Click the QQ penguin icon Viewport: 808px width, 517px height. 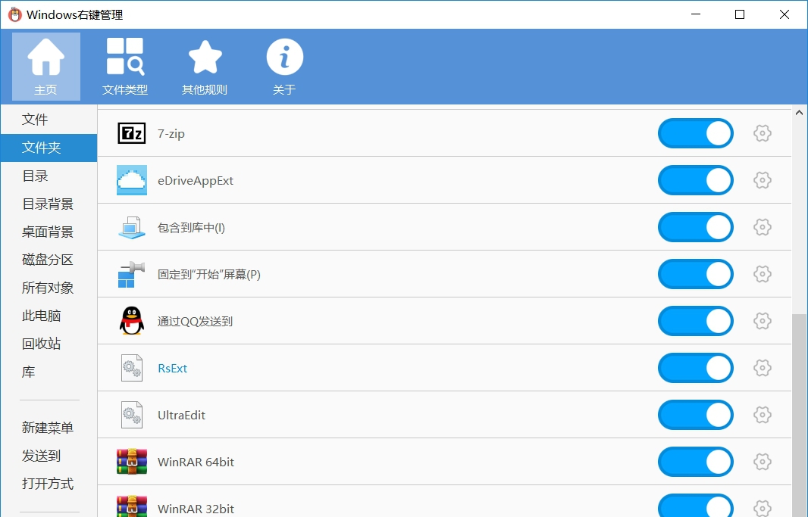(132, 321)
